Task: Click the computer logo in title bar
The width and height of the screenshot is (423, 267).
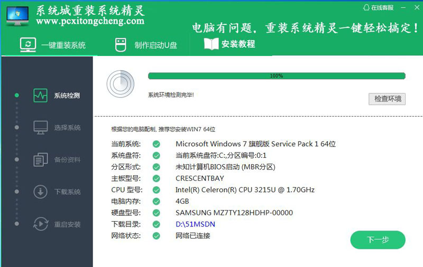Action: click(x=17, y=16)
